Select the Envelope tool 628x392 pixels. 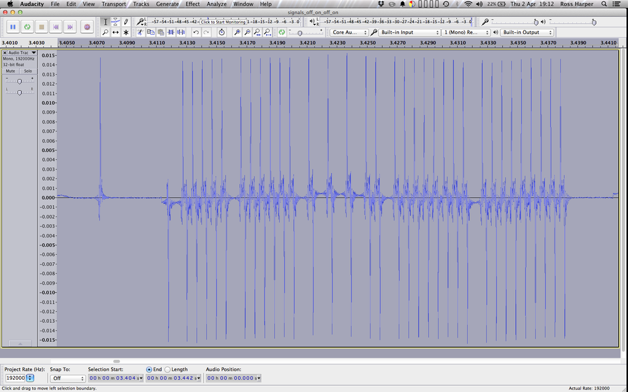115,22
